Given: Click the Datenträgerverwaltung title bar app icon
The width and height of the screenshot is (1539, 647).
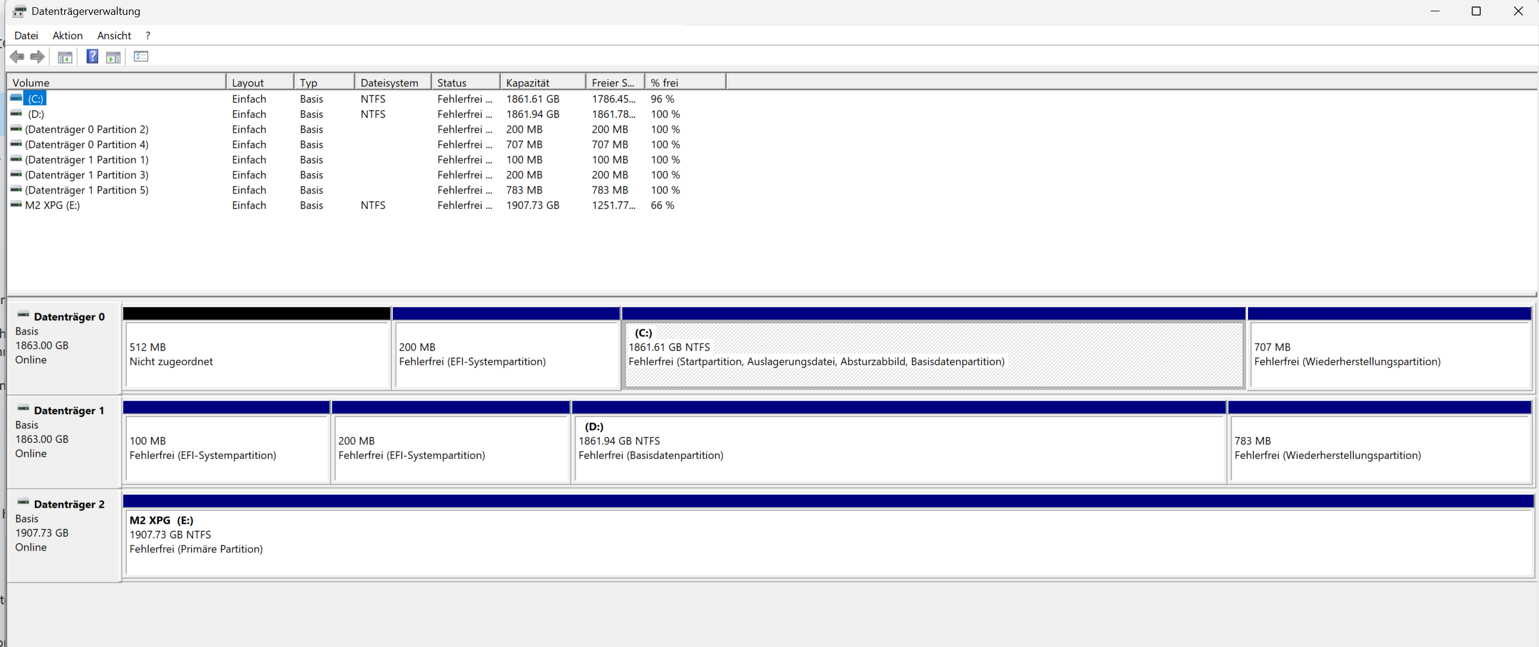Looking at the screenshot, I should click(19, 11).
